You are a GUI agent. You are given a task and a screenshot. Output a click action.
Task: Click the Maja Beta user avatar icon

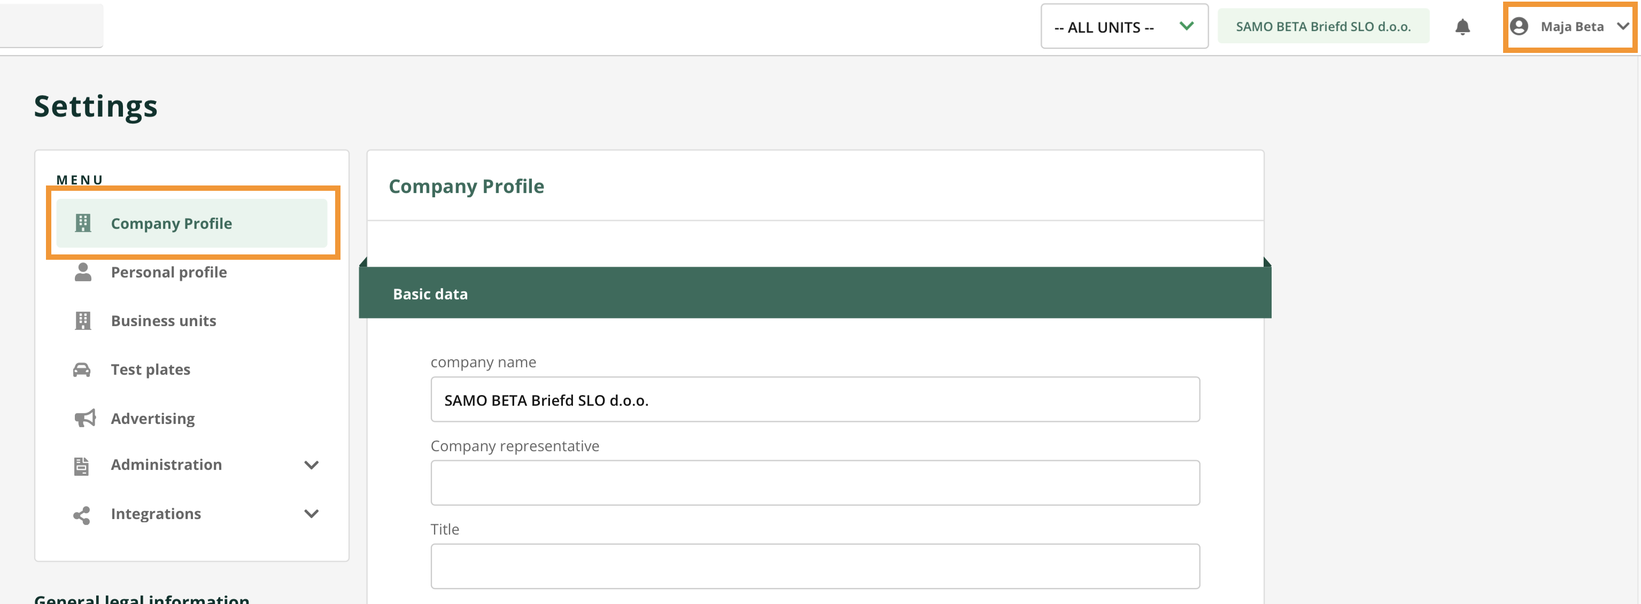[1519, 27]
